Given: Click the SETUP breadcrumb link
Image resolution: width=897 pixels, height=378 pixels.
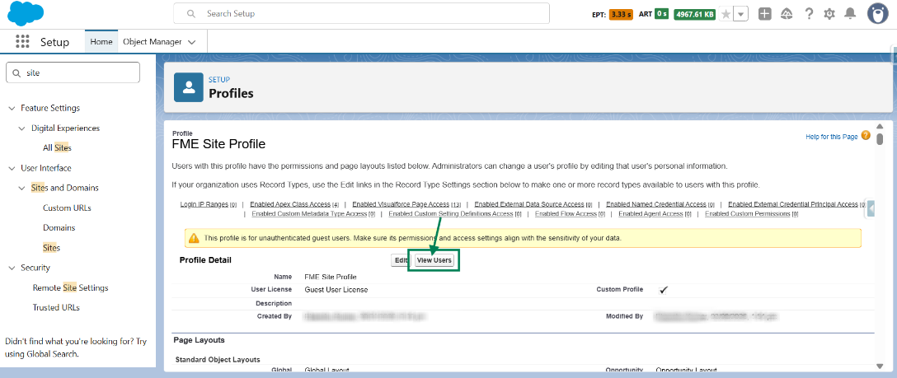Looking at the screenshot, I should tap(219, 80).
